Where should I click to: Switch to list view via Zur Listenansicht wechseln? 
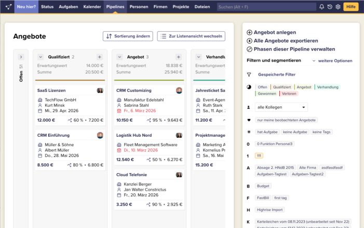coord(191,36)
